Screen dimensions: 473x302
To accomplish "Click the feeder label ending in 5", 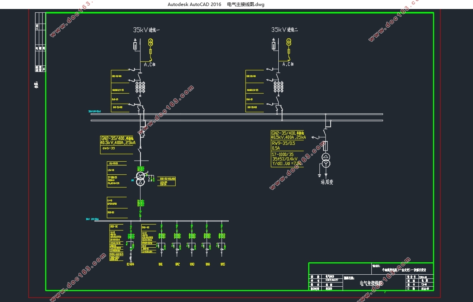I will pyautogui.click(x=222, y=264).
